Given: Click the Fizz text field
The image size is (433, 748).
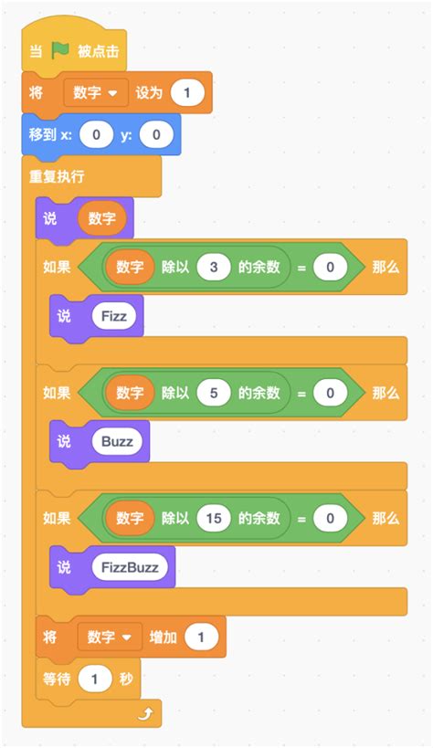Looking at the screenshot, I should click(x=114, y=316).
